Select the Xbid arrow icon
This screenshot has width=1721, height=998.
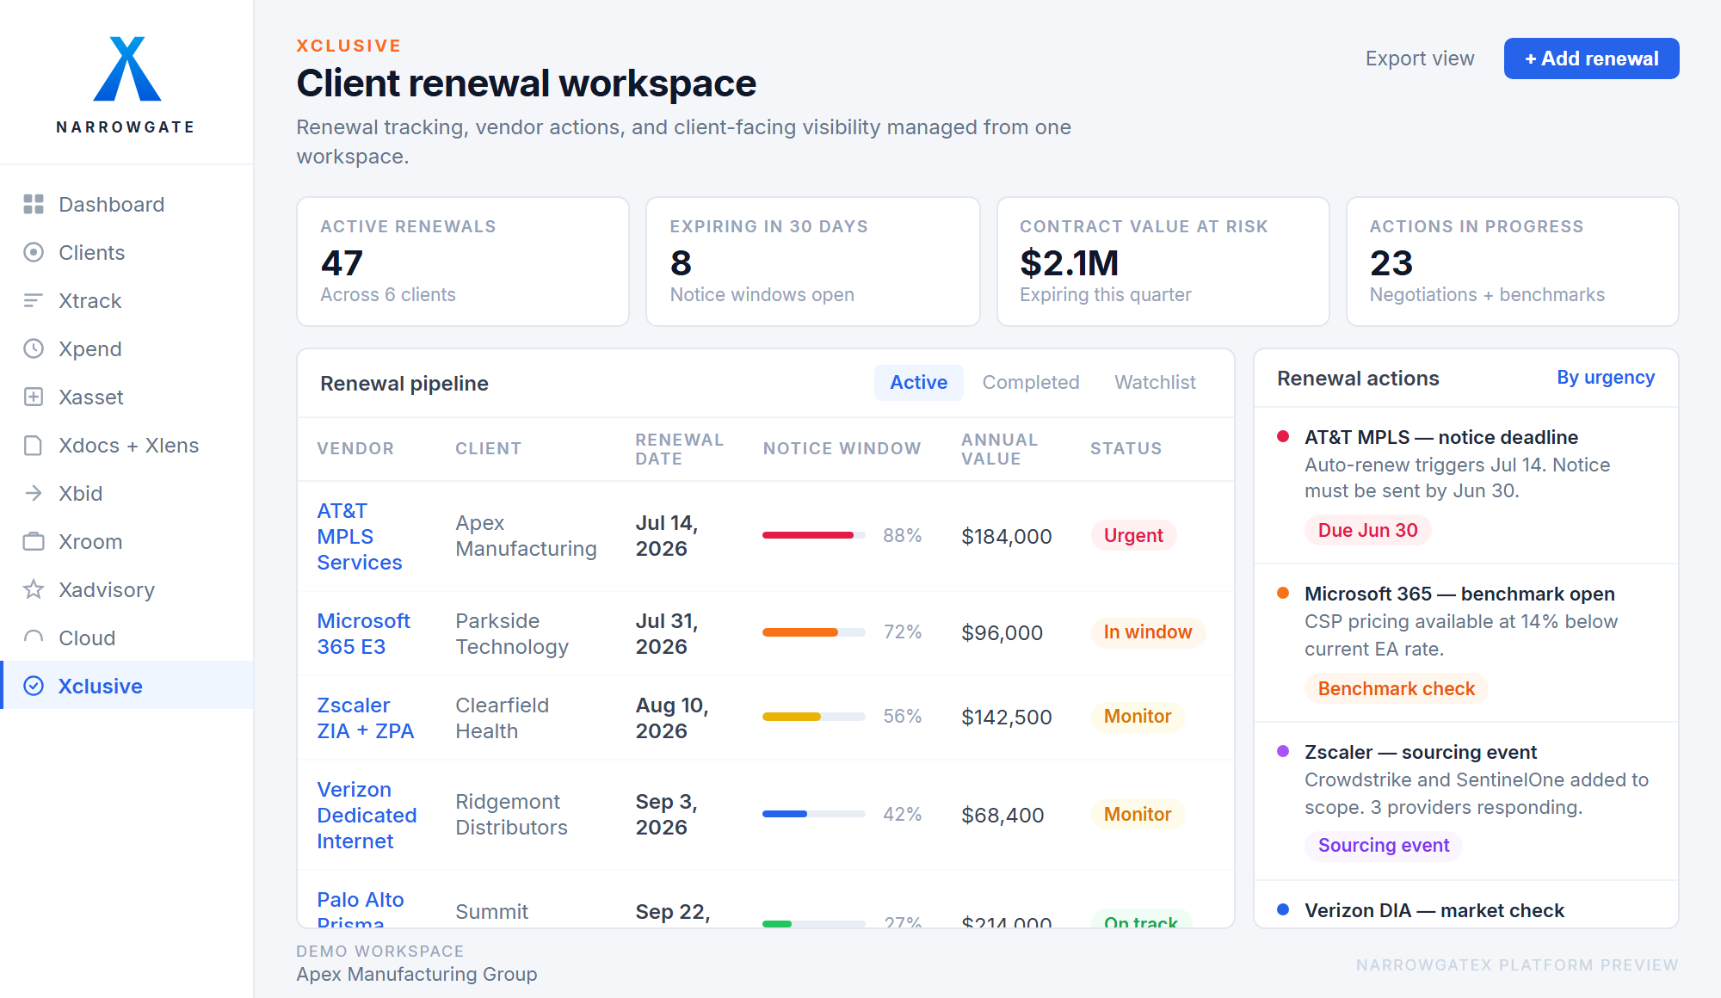[x=34, y=493]
